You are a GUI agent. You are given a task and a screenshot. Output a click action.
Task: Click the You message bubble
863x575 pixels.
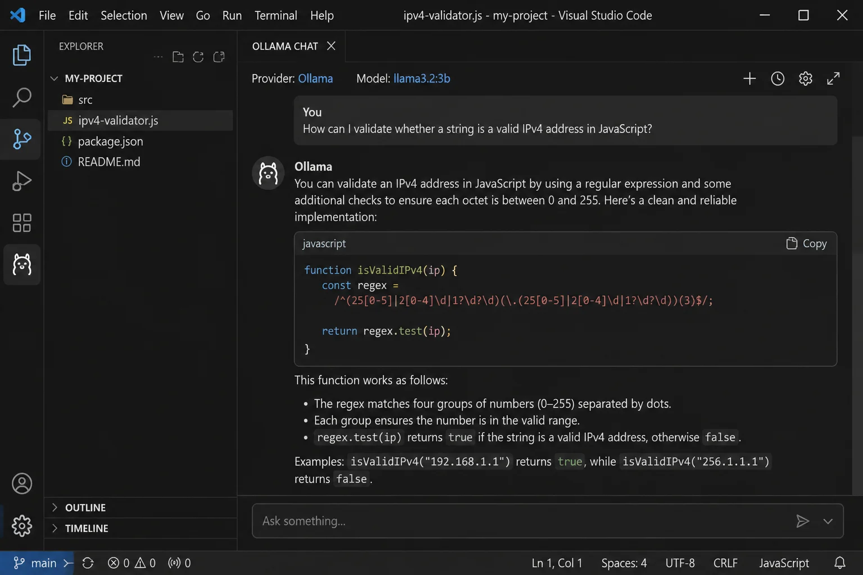click(565, 121)
